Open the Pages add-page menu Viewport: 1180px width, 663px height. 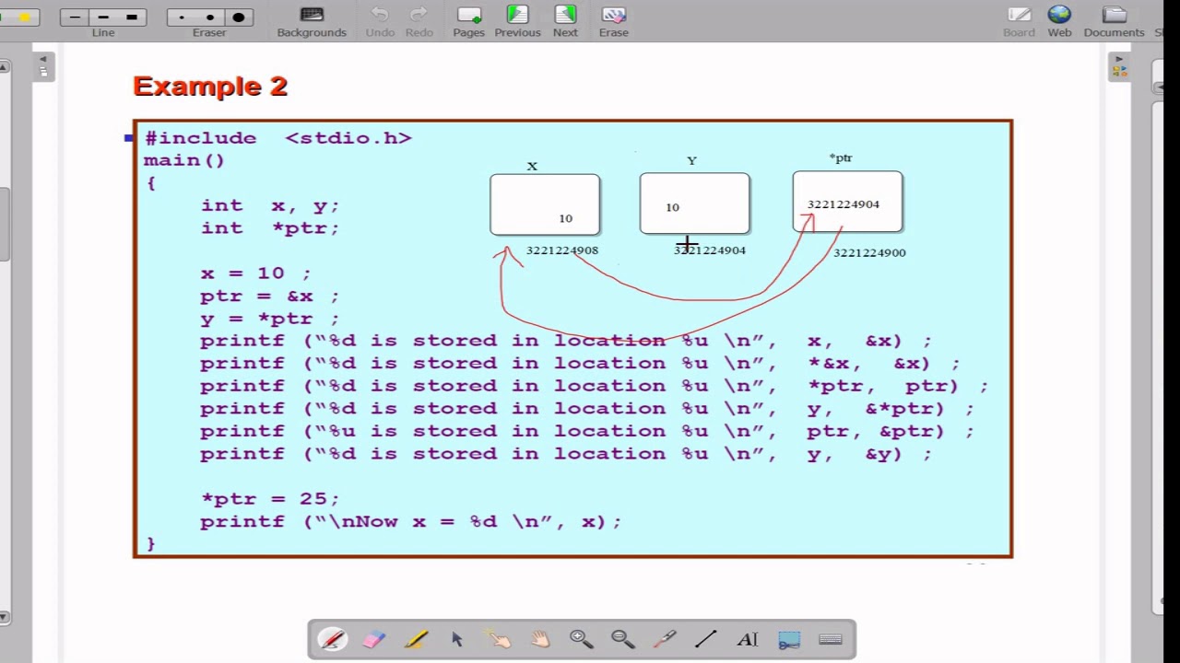point(468,22)
